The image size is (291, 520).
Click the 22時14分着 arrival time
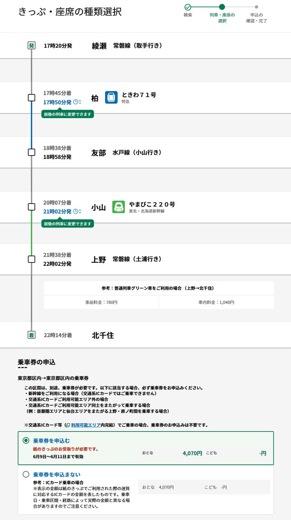point(58,335)
